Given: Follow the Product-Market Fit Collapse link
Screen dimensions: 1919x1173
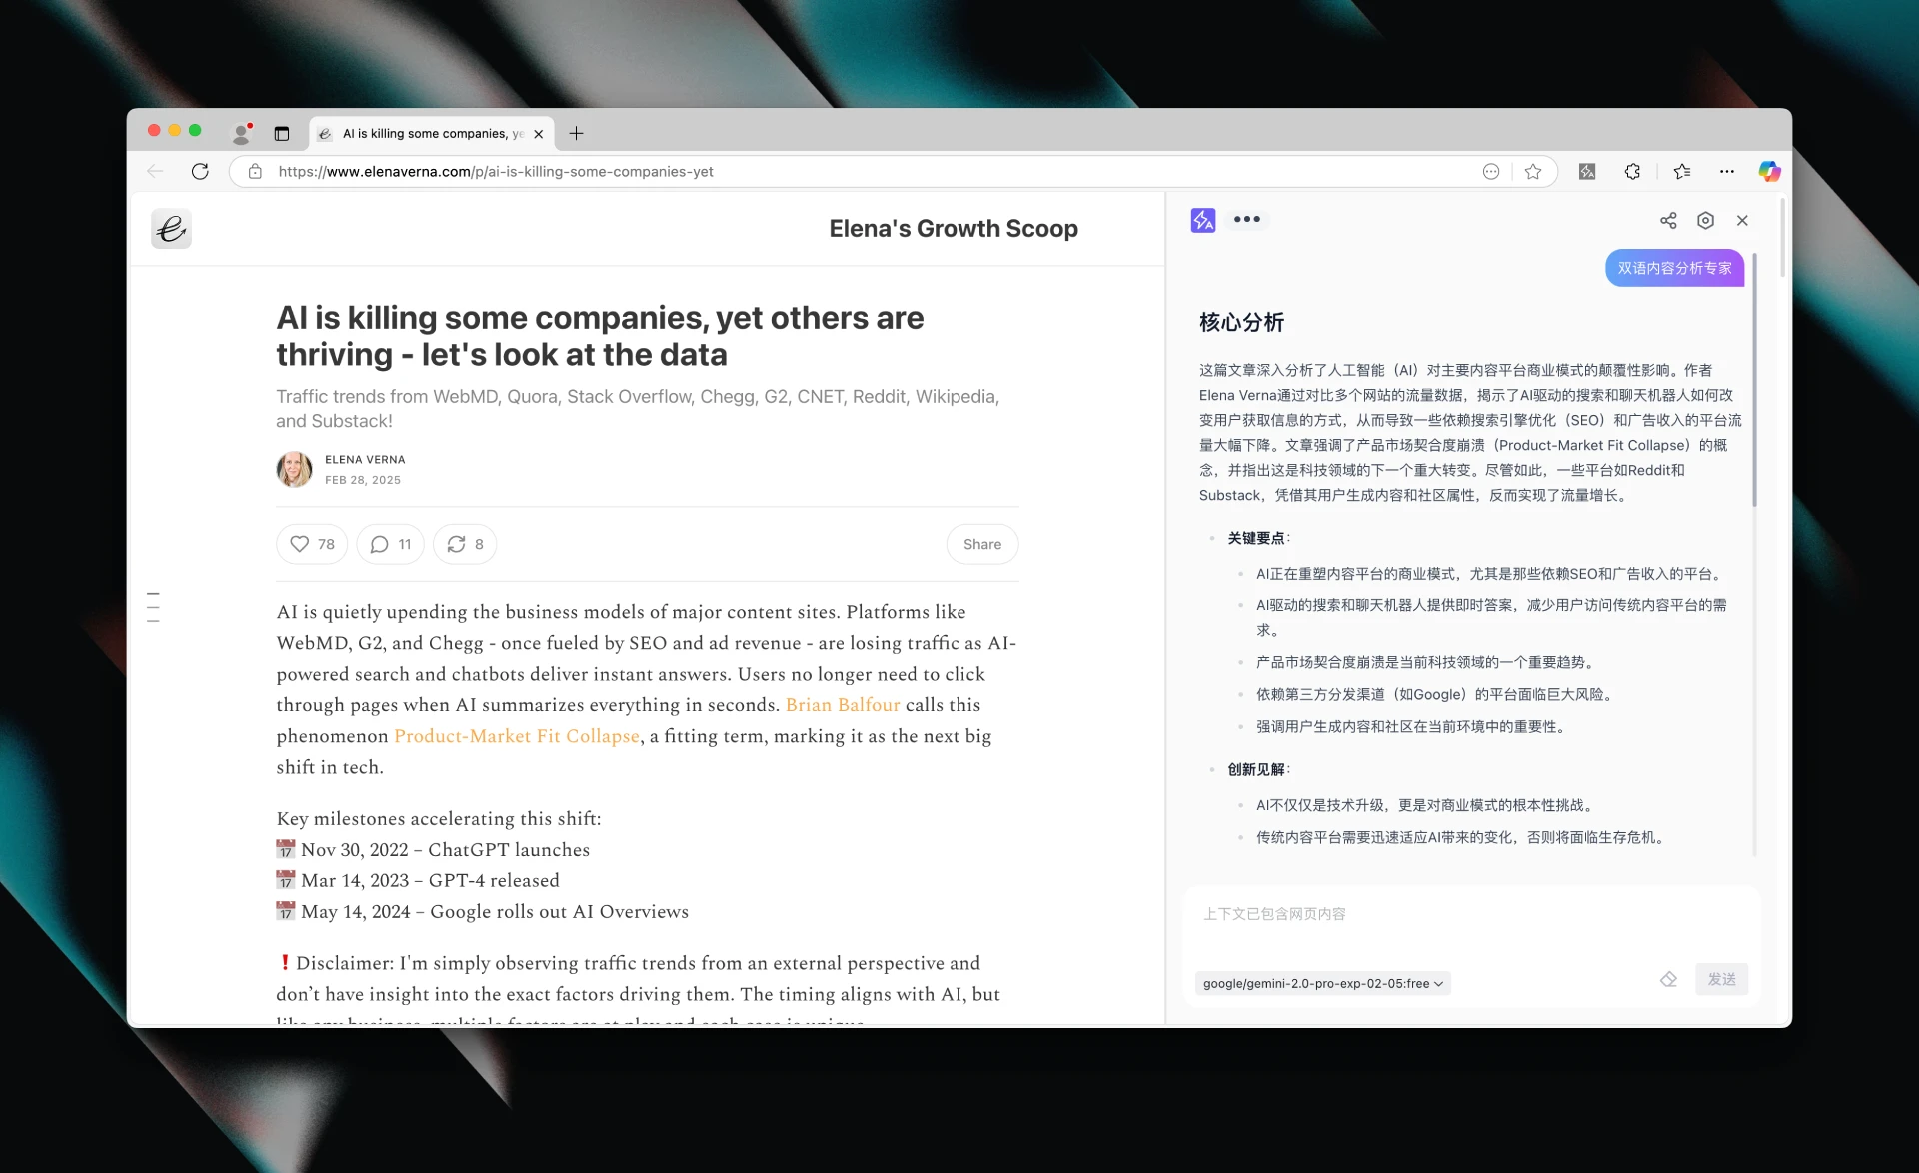Looking at the screenshot, I should pos(516,736).
